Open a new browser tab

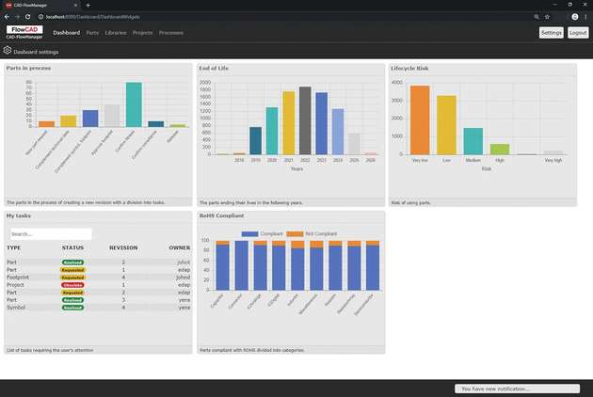coord(88,6)
